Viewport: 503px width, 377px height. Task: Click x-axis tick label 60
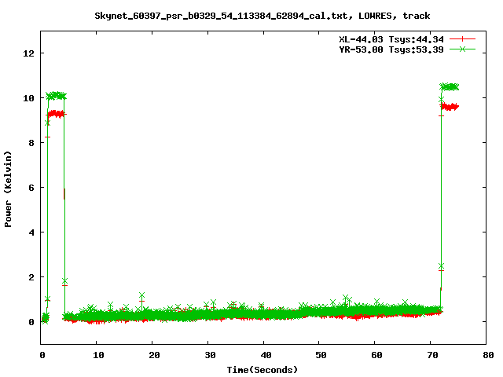pos(376,355)
